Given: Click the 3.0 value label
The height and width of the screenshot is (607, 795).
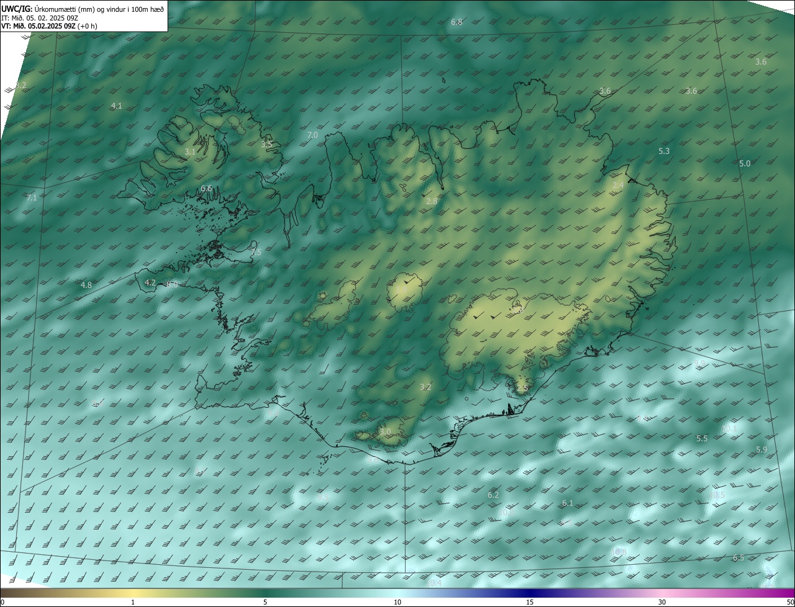Looking at the screenshot, I should (385, 432).
